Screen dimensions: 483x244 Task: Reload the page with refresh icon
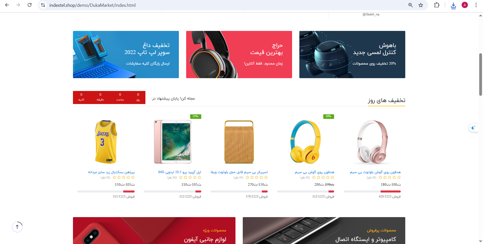tap(30, 5)
